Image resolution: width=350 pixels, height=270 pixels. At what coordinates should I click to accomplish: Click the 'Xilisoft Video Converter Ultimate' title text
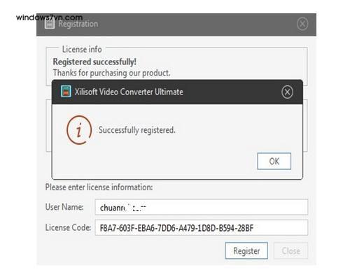[129, 92]
